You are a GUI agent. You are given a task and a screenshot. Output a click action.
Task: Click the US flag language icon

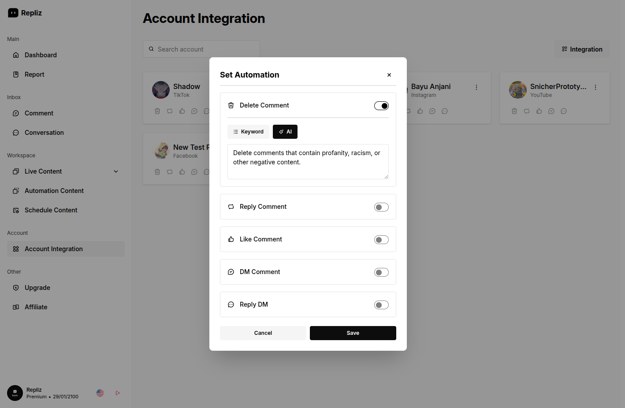(100, 393)
